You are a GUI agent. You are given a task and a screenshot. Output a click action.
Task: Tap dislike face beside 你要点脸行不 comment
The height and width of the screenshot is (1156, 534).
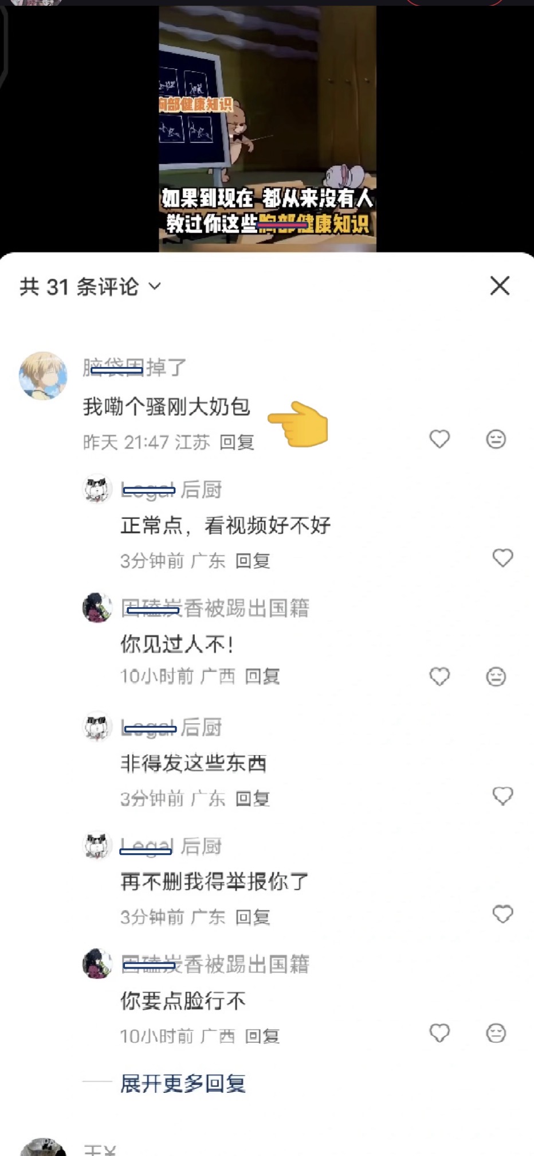pyautogui.click(x=496, y=1033)
